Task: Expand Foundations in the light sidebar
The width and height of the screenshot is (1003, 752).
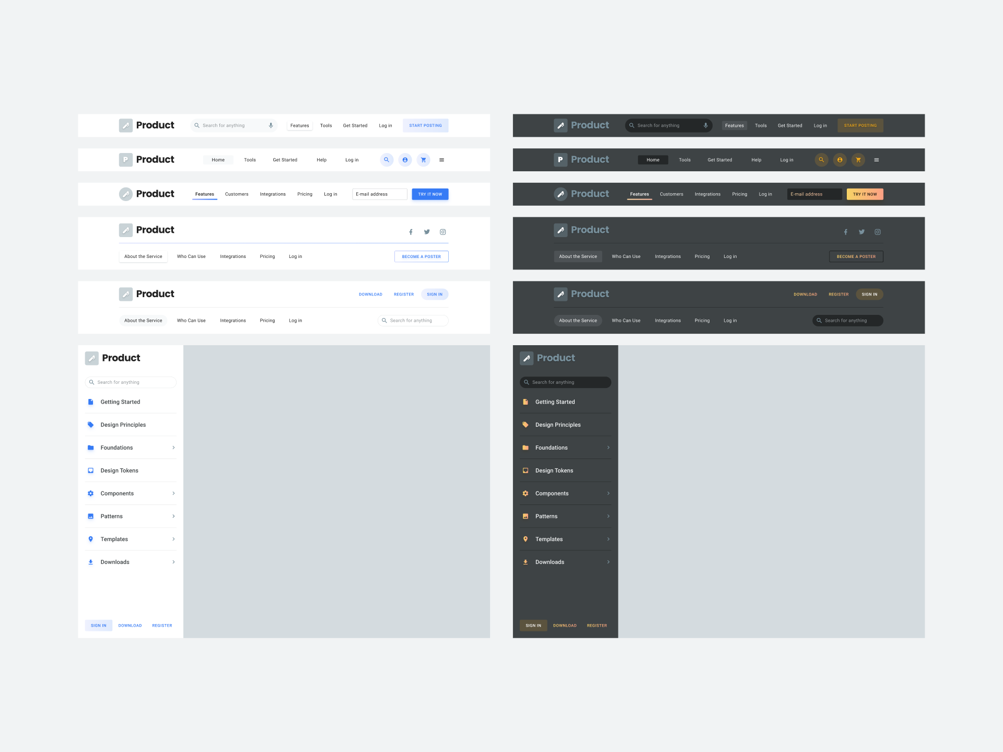Action: pos(173,448)
